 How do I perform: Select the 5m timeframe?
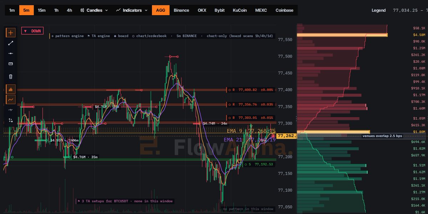[26, 10]
